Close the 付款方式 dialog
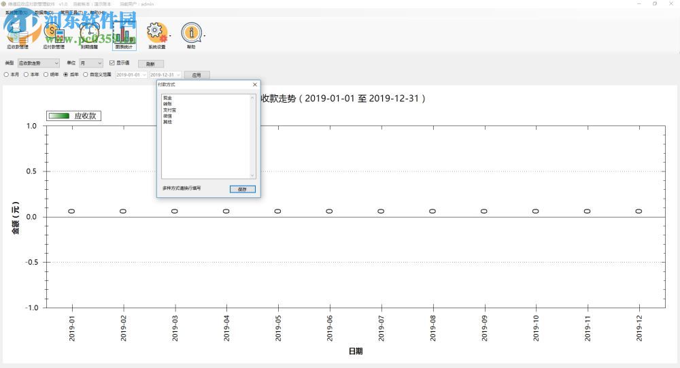Screen dimensions: 680x368 pos(254,84)
